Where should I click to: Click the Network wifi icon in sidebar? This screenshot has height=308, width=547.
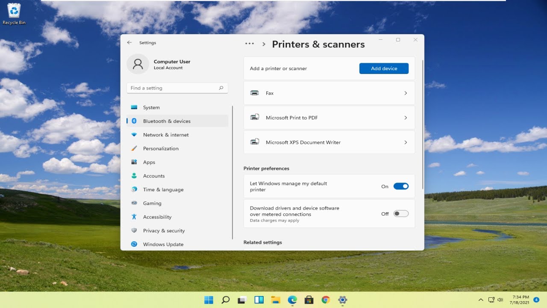[134, 135]
